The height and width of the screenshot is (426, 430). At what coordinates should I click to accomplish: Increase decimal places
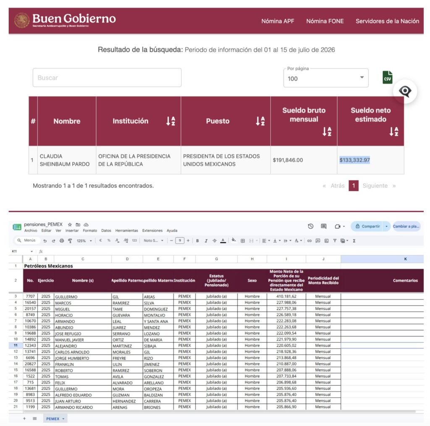pos(126,241)
